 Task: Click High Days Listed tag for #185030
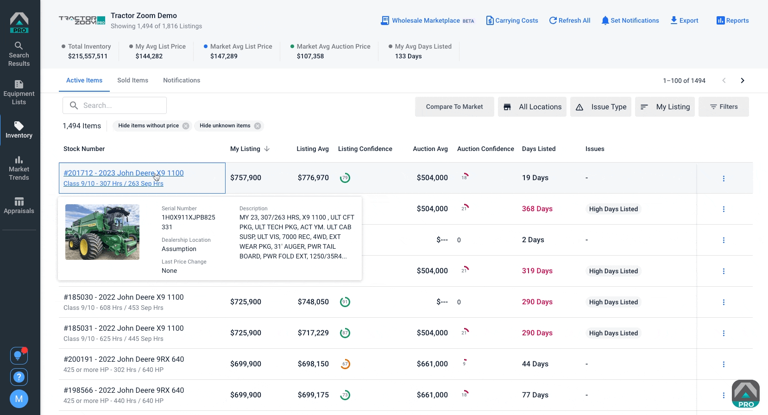(613, 302)
